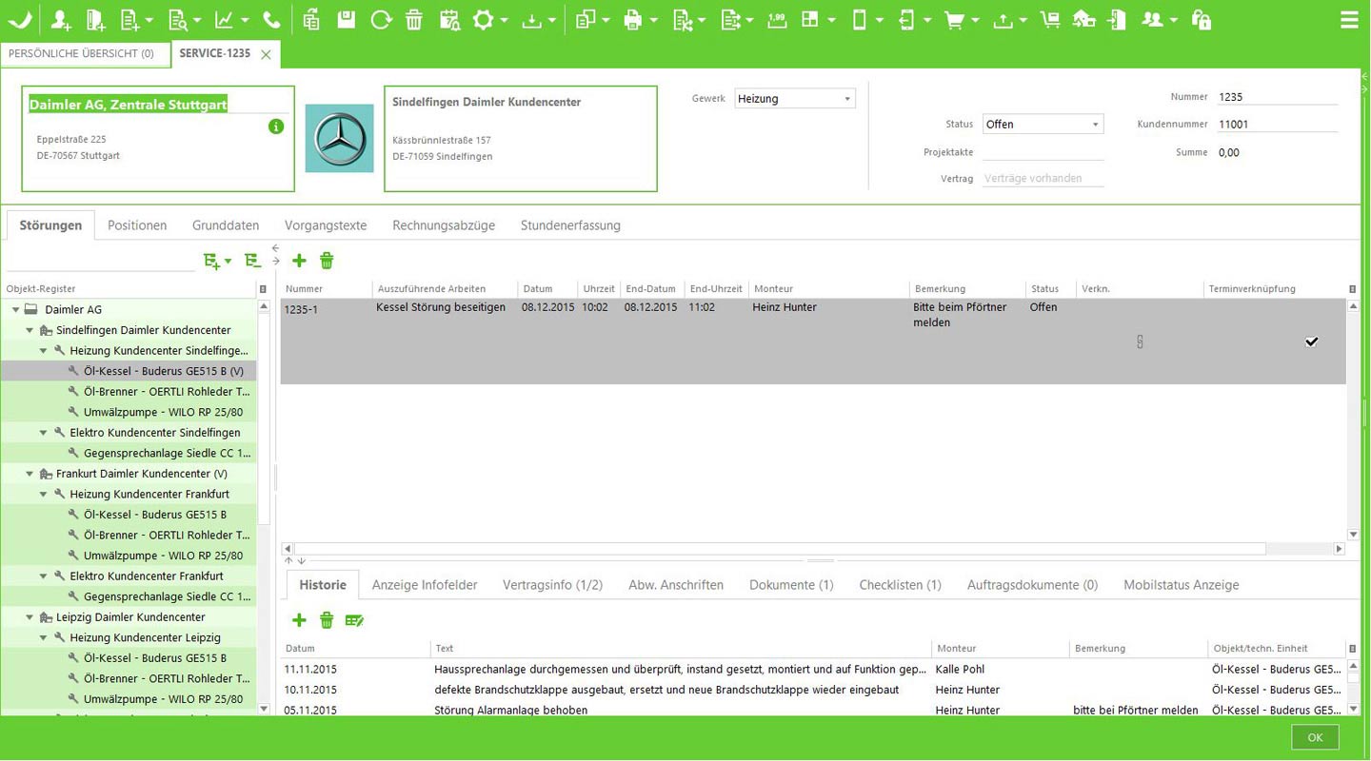
Task: Click the Projektakte input field
Action: (x=1043, y=152)
